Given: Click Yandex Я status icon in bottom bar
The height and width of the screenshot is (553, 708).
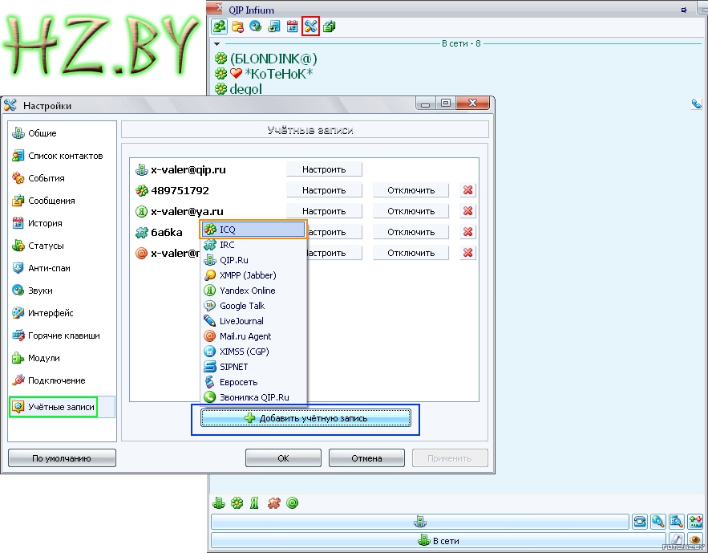Looking at the screenshot, I should (x=255, y=503).
